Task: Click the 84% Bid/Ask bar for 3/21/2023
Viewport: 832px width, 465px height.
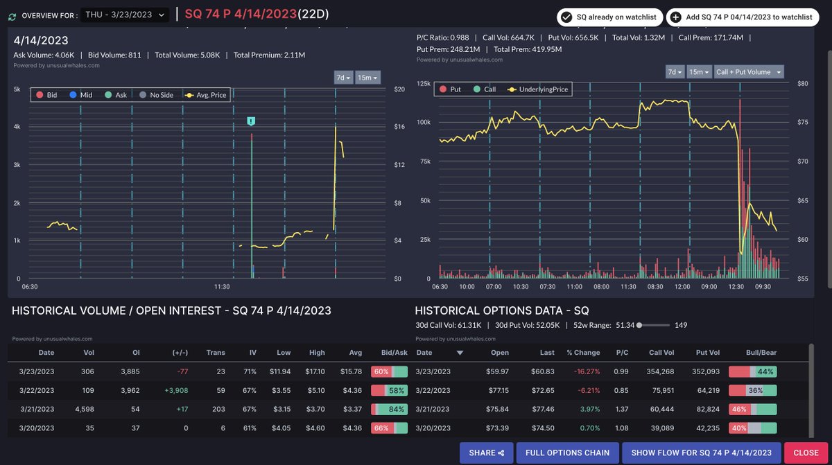Action: point(390,409)
